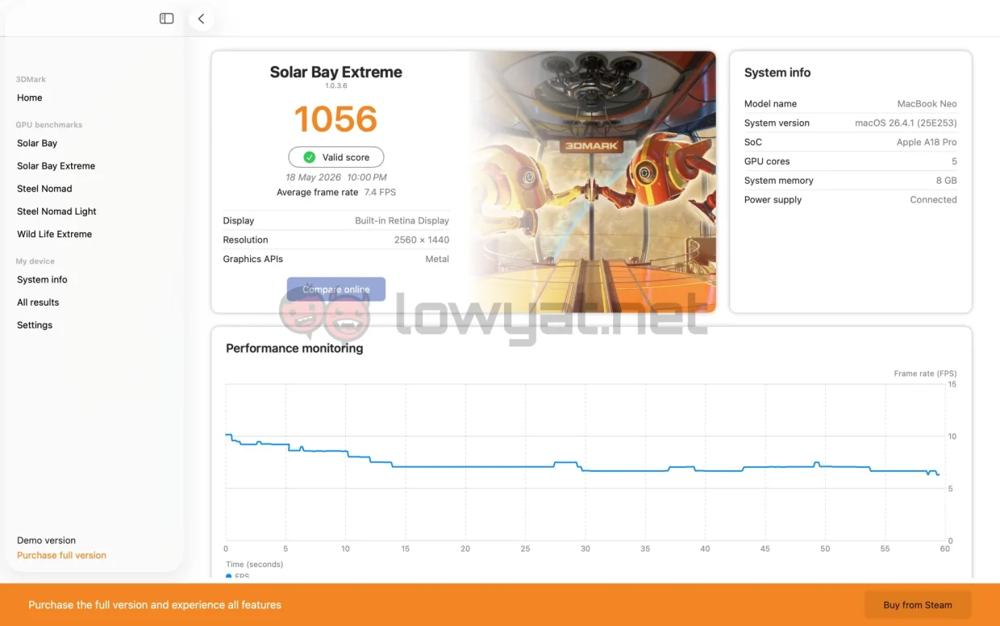Click the Performance monitoring heading
Screen dimensions: 1000x626
(x=294, y=348)
